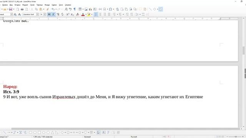Open the Правка menu
The width and height of the screenshot is (246, 138).
[x=5, y=5]
